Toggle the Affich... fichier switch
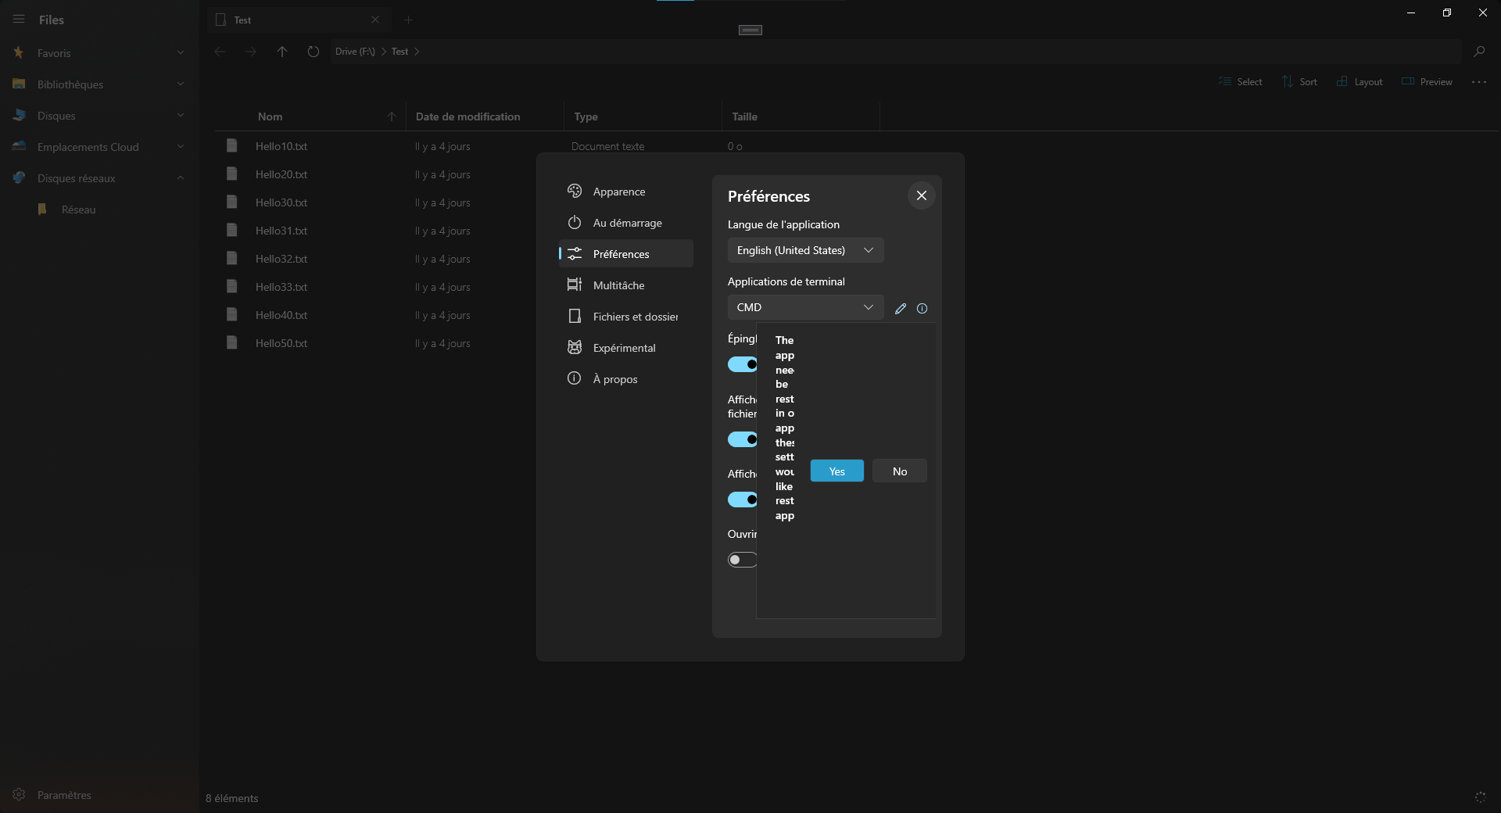Viewport: 1501px width, 813px height. click(743, 439)
